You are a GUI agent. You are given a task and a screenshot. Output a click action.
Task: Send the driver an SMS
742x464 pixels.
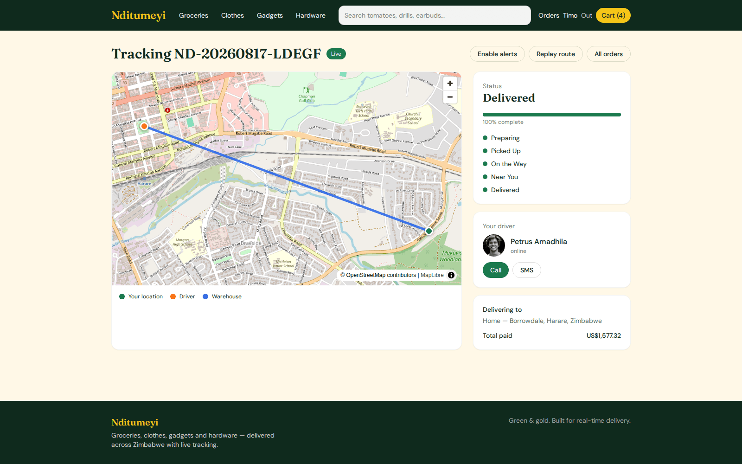point(527,270)
